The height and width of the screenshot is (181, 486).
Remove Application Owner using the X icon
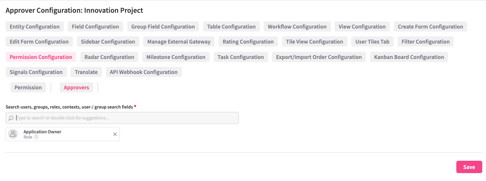[x=115, y=134]
